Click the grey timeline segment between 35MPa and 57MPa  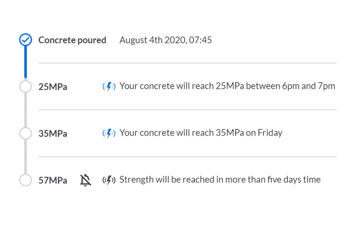pyautogui.click(x=26, y=157)
